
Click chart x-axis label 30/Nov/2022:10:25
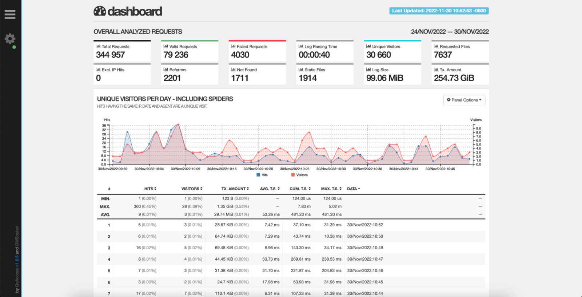pyautogui.click(x=295, y=169)
